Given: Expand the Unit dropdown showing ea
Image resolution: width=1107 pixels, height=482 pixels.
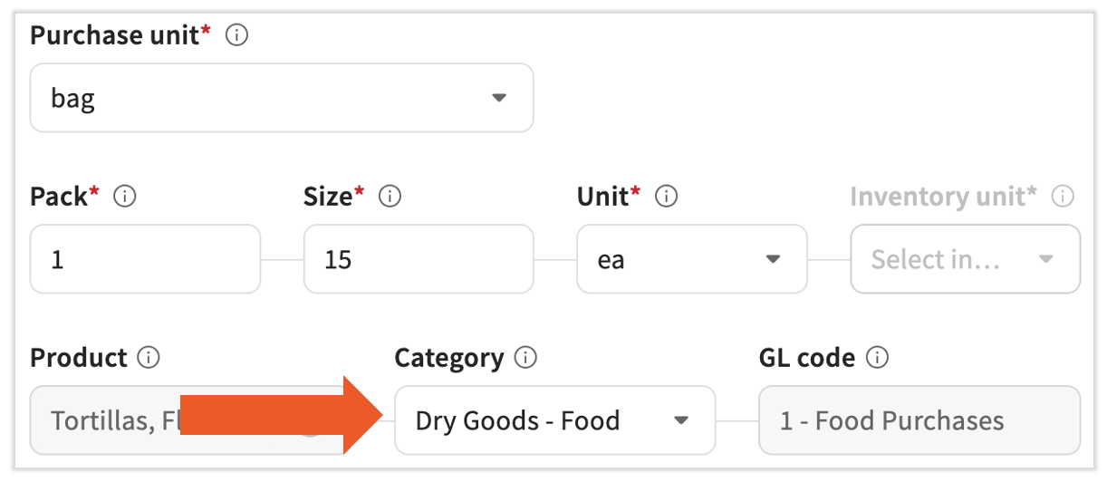Looking at the screenshot, I should click(x=691, y=260).
